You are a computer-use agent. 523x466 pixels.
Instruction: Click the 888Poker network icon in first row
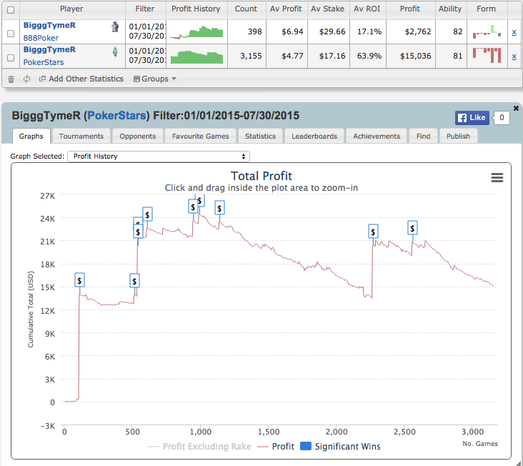point(115,26)
